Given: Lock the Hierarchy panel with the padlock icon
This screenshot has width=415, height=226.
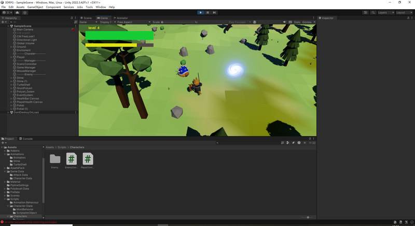Looking at the screenshot, I should coord(72,18).
